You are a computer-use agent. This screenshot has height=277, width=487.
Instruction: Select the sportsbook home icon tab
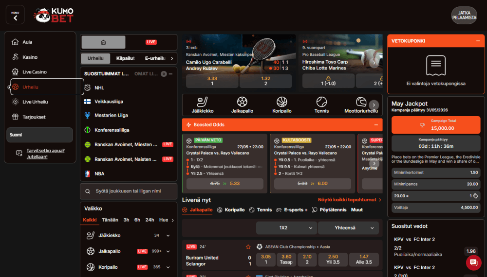pyautogui.click(x=103, y=42)
